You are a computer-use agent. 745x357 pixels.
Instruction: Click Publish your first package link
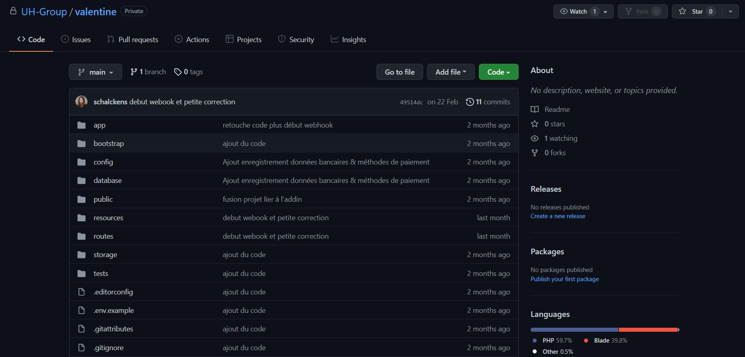coord(565,279)
